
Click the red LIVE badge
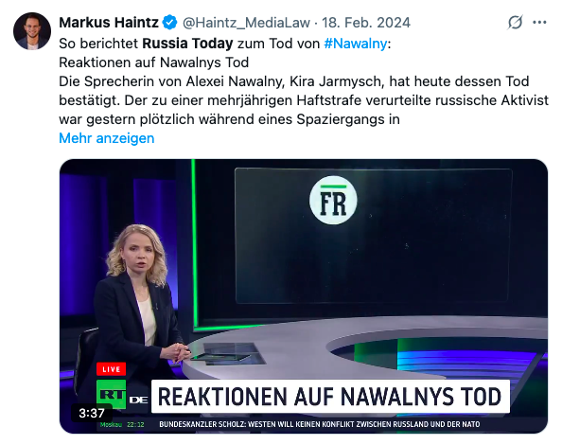pyautogui.click(x=111, y=369)
